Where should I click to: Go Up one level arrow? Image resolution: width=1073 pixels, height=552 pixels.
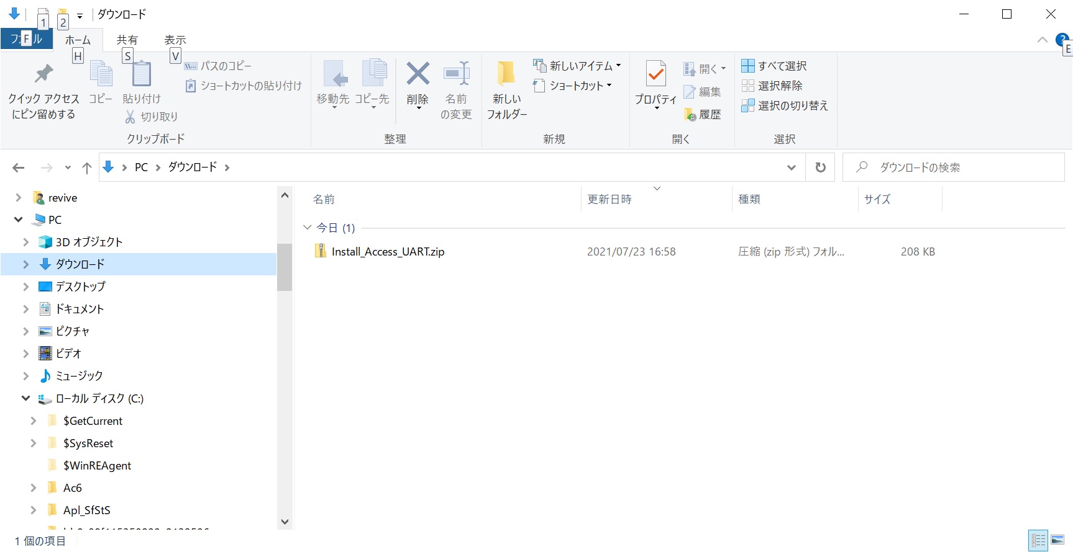(87, 167)
